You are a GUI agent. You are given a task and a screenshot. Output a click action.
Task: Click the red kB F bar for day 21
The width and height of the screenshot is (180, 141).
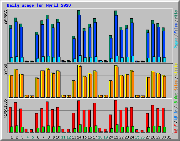coord(116,116)
